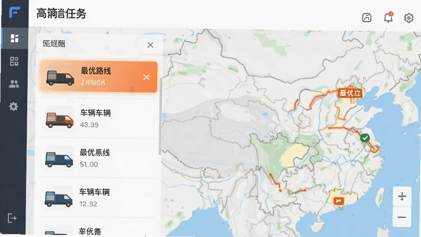Select the 车辆车辆 43.39 row
This screenshot has width=421, height=237.
coord(98,118)
